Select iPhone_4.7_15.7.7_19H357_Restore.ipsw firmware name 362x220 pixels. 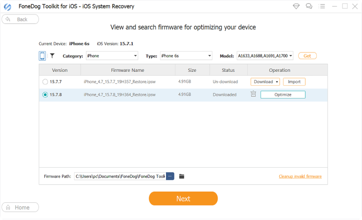coord(119,82)
